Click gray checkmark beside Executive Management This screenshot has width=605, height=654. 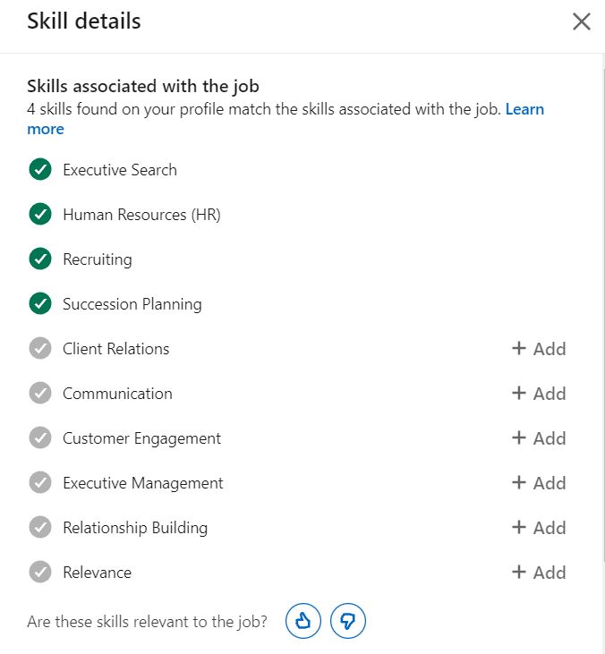[x=40, y=483]
